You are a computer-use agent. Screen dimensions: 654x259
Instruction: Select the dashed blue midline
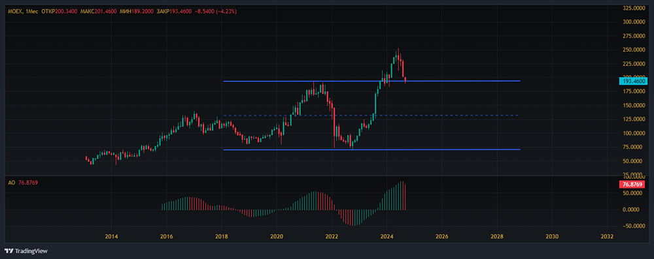tap(371, 115)
